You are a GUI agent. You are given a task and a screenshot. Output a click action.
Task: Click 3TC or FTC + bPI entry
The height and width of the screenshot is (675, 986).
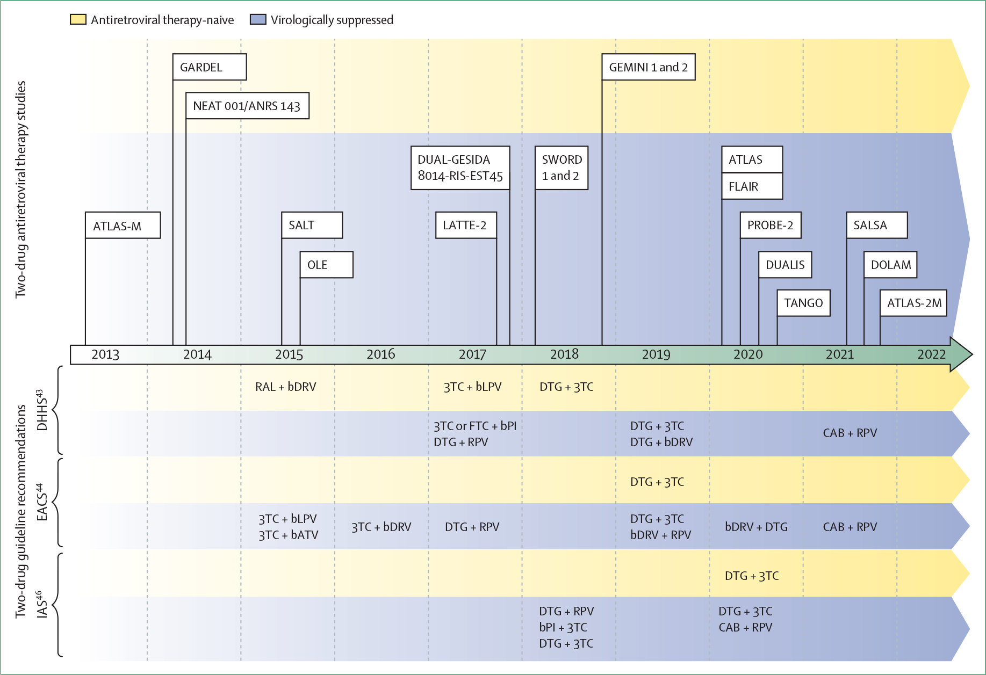(x=475, y=426)
